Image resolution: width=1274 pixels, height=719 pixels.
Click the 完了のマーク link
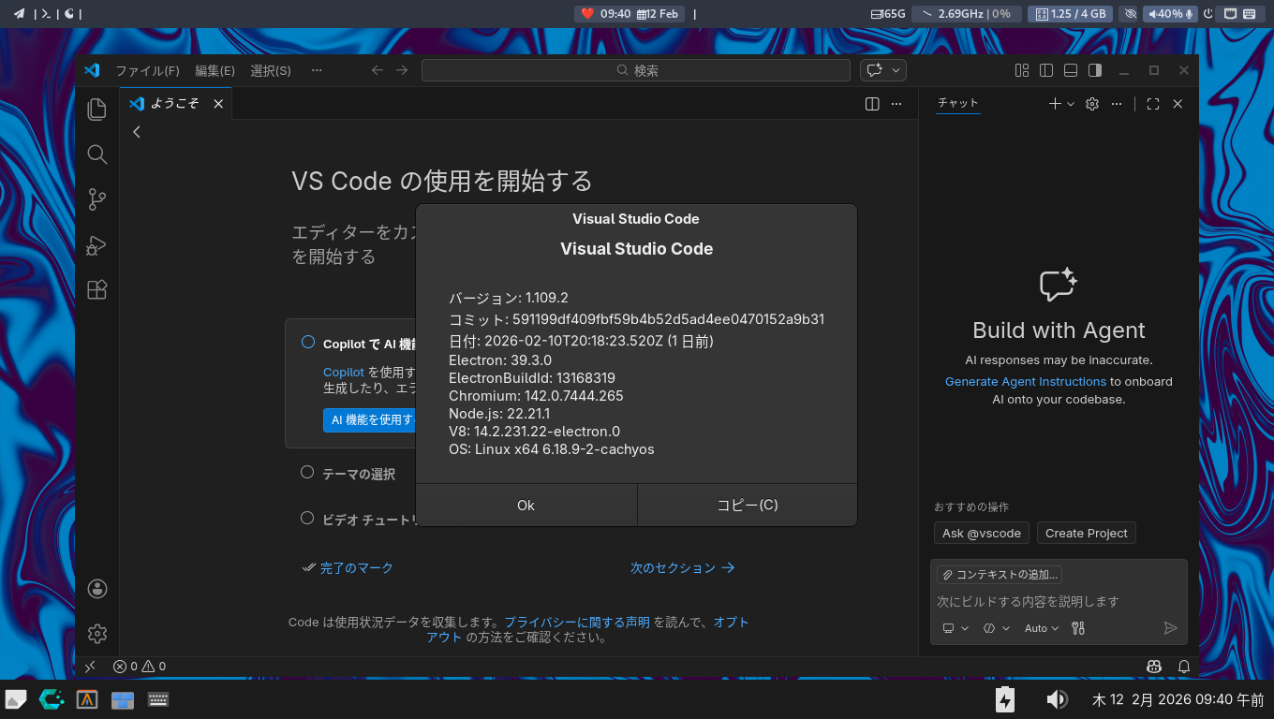coord(357,568)
